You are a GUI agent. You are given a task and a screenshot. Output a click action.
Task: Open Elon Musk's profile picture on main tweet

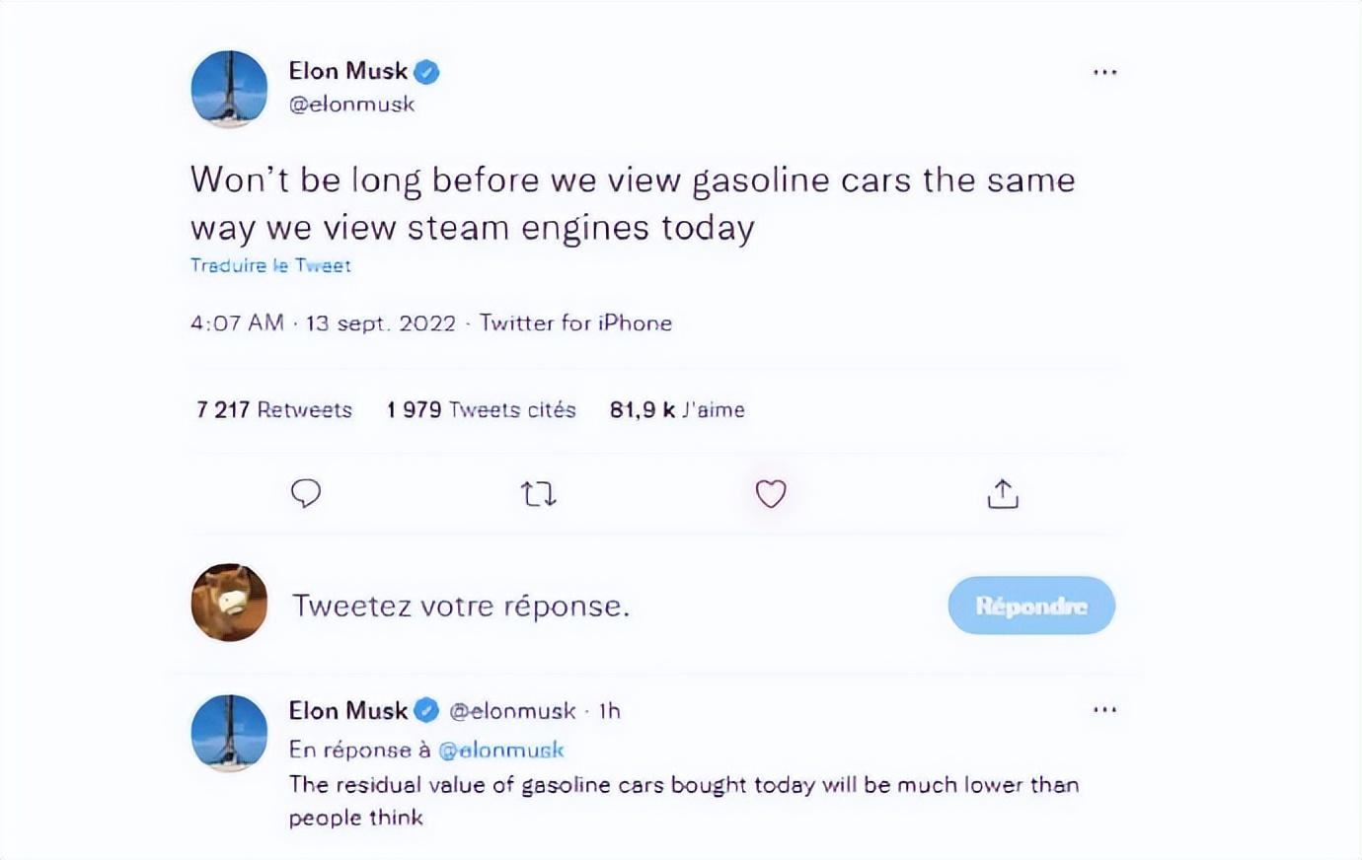229,90
